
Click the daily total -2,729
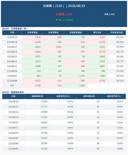click(x=102, y=42)
